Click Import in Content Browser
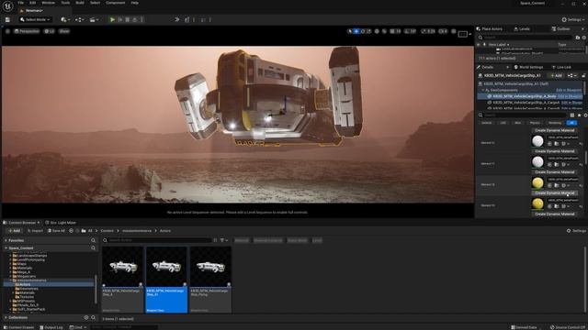 (x=35, y=231)
